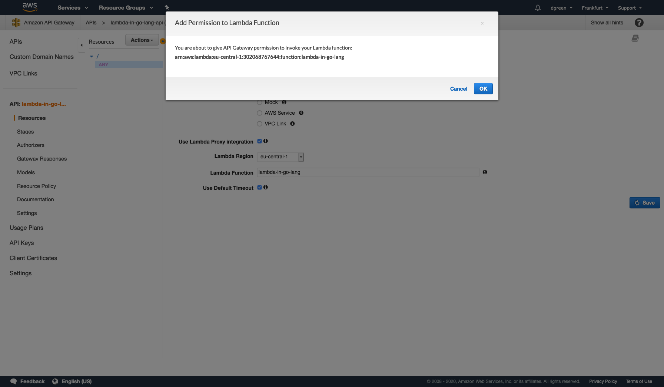Select the Mock integration radio button
Image resolution: width=664 pixels, height=387 pixels.
click(259, 102)
